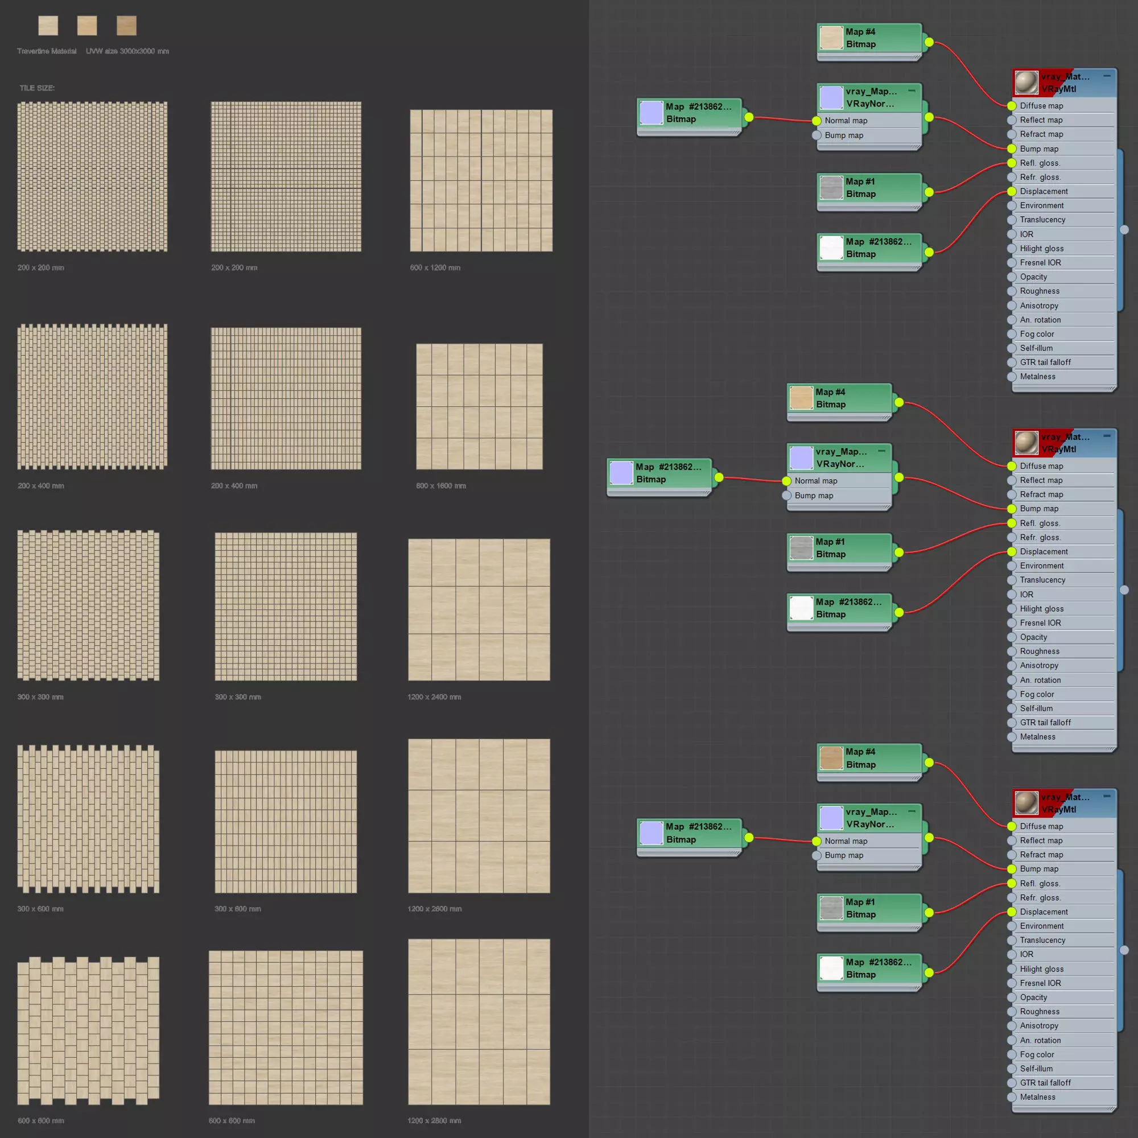Viewport: 1138px width, 1138px height.
Task: Select the 600 x 1200 mm tile preview
Action: pyautogui.click(x=481, y=180)
